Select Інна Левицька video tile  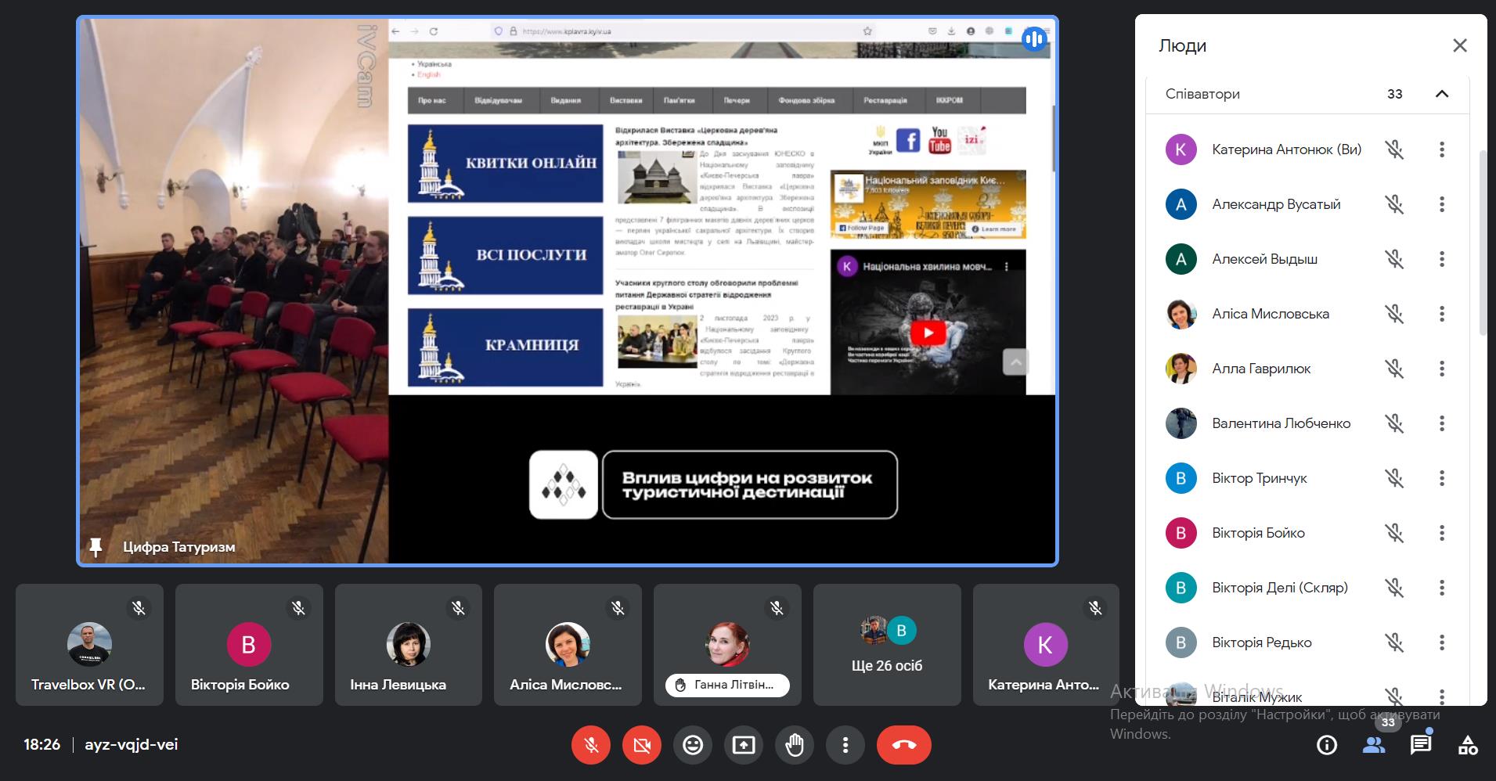click(x=408, y=645)
